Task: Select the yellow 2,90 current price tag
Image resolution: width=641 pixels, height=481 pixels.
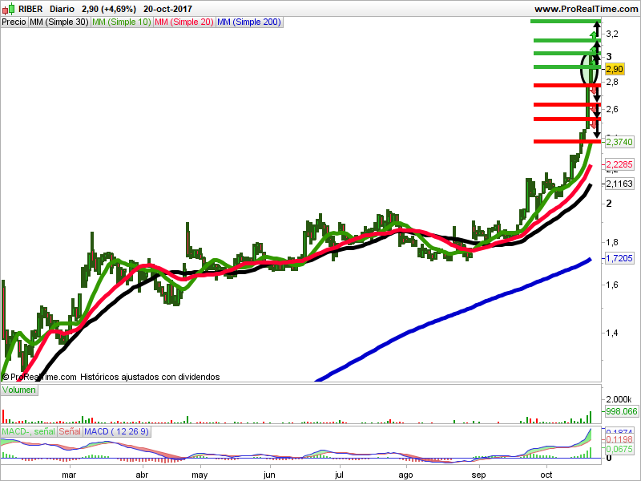Action: click(x=615, y=70)
